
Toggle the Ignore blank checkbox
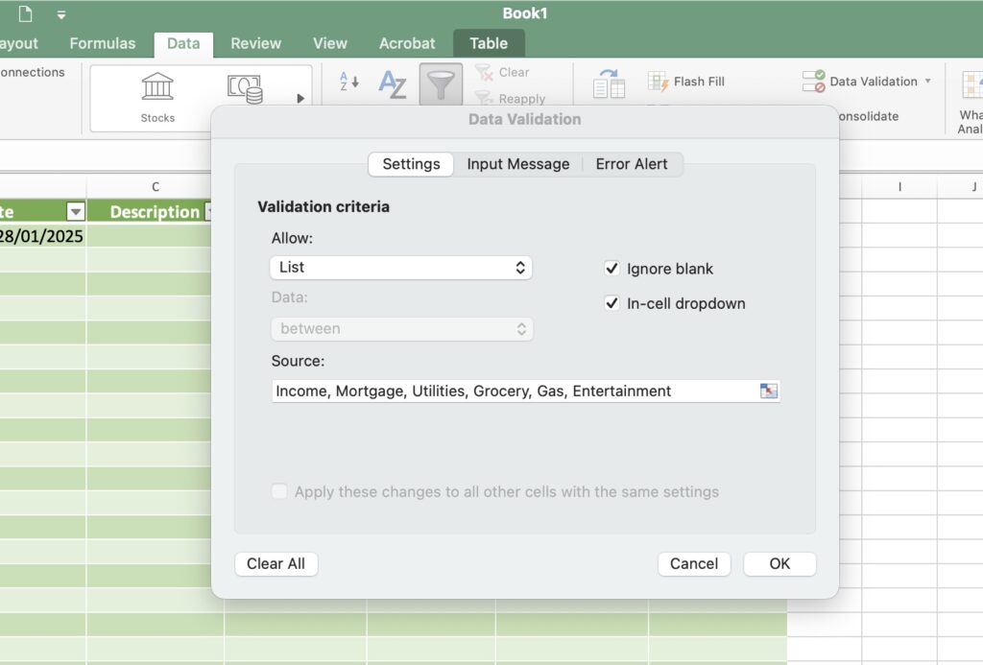tap(611, 269)
